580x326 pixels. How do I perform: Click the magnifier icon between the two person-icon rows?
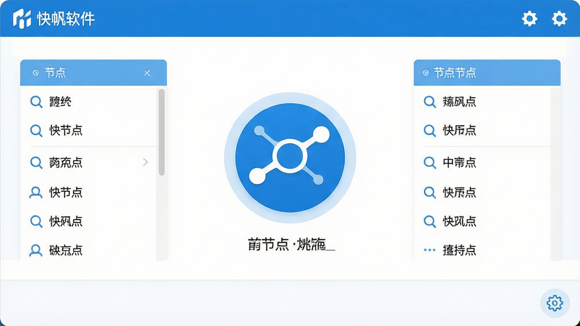tap(36, 221)
